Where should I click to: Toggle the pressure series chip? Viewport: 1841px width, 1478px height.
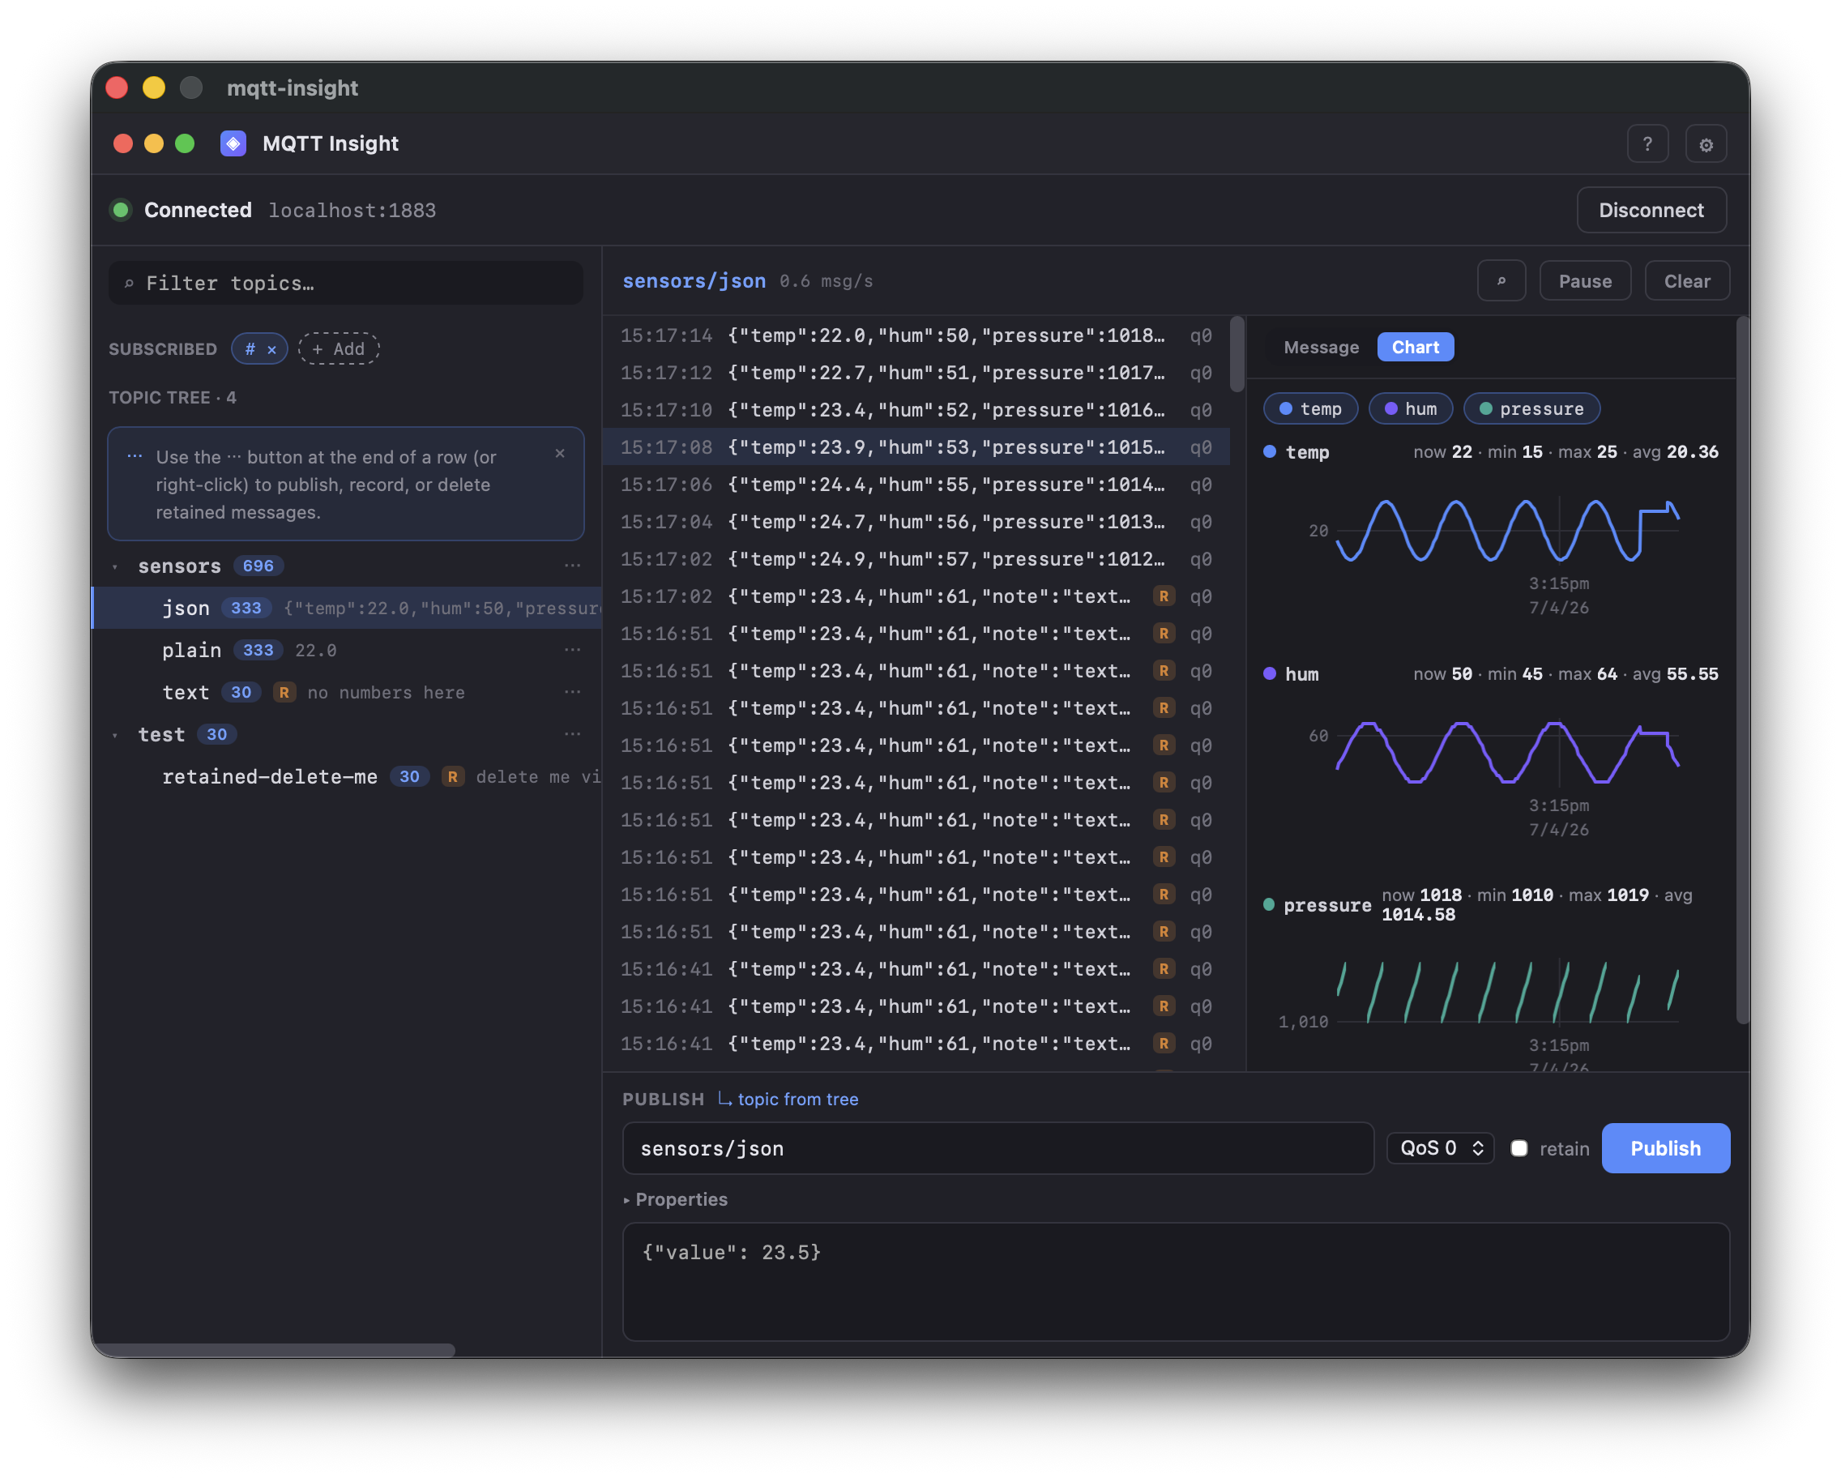pos(1531,408)
